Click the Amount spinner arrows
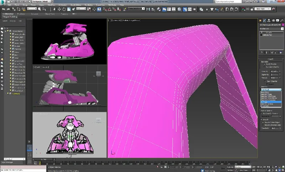285x172 pixels. (280, 71)
